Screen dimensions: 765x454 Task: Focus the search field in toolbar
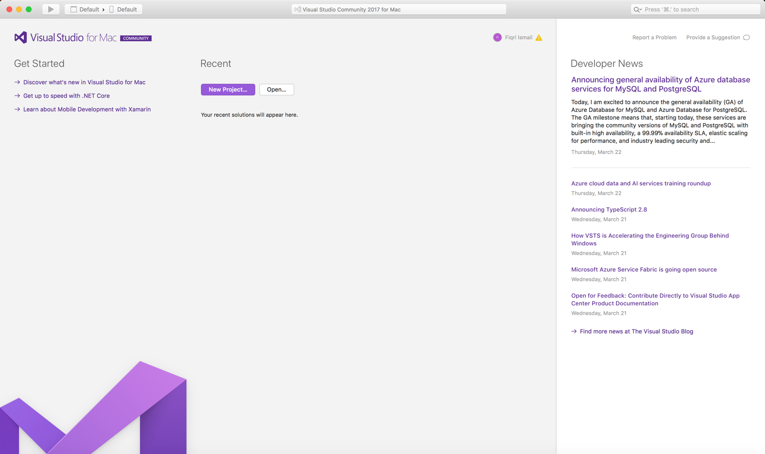pos(695,9)
